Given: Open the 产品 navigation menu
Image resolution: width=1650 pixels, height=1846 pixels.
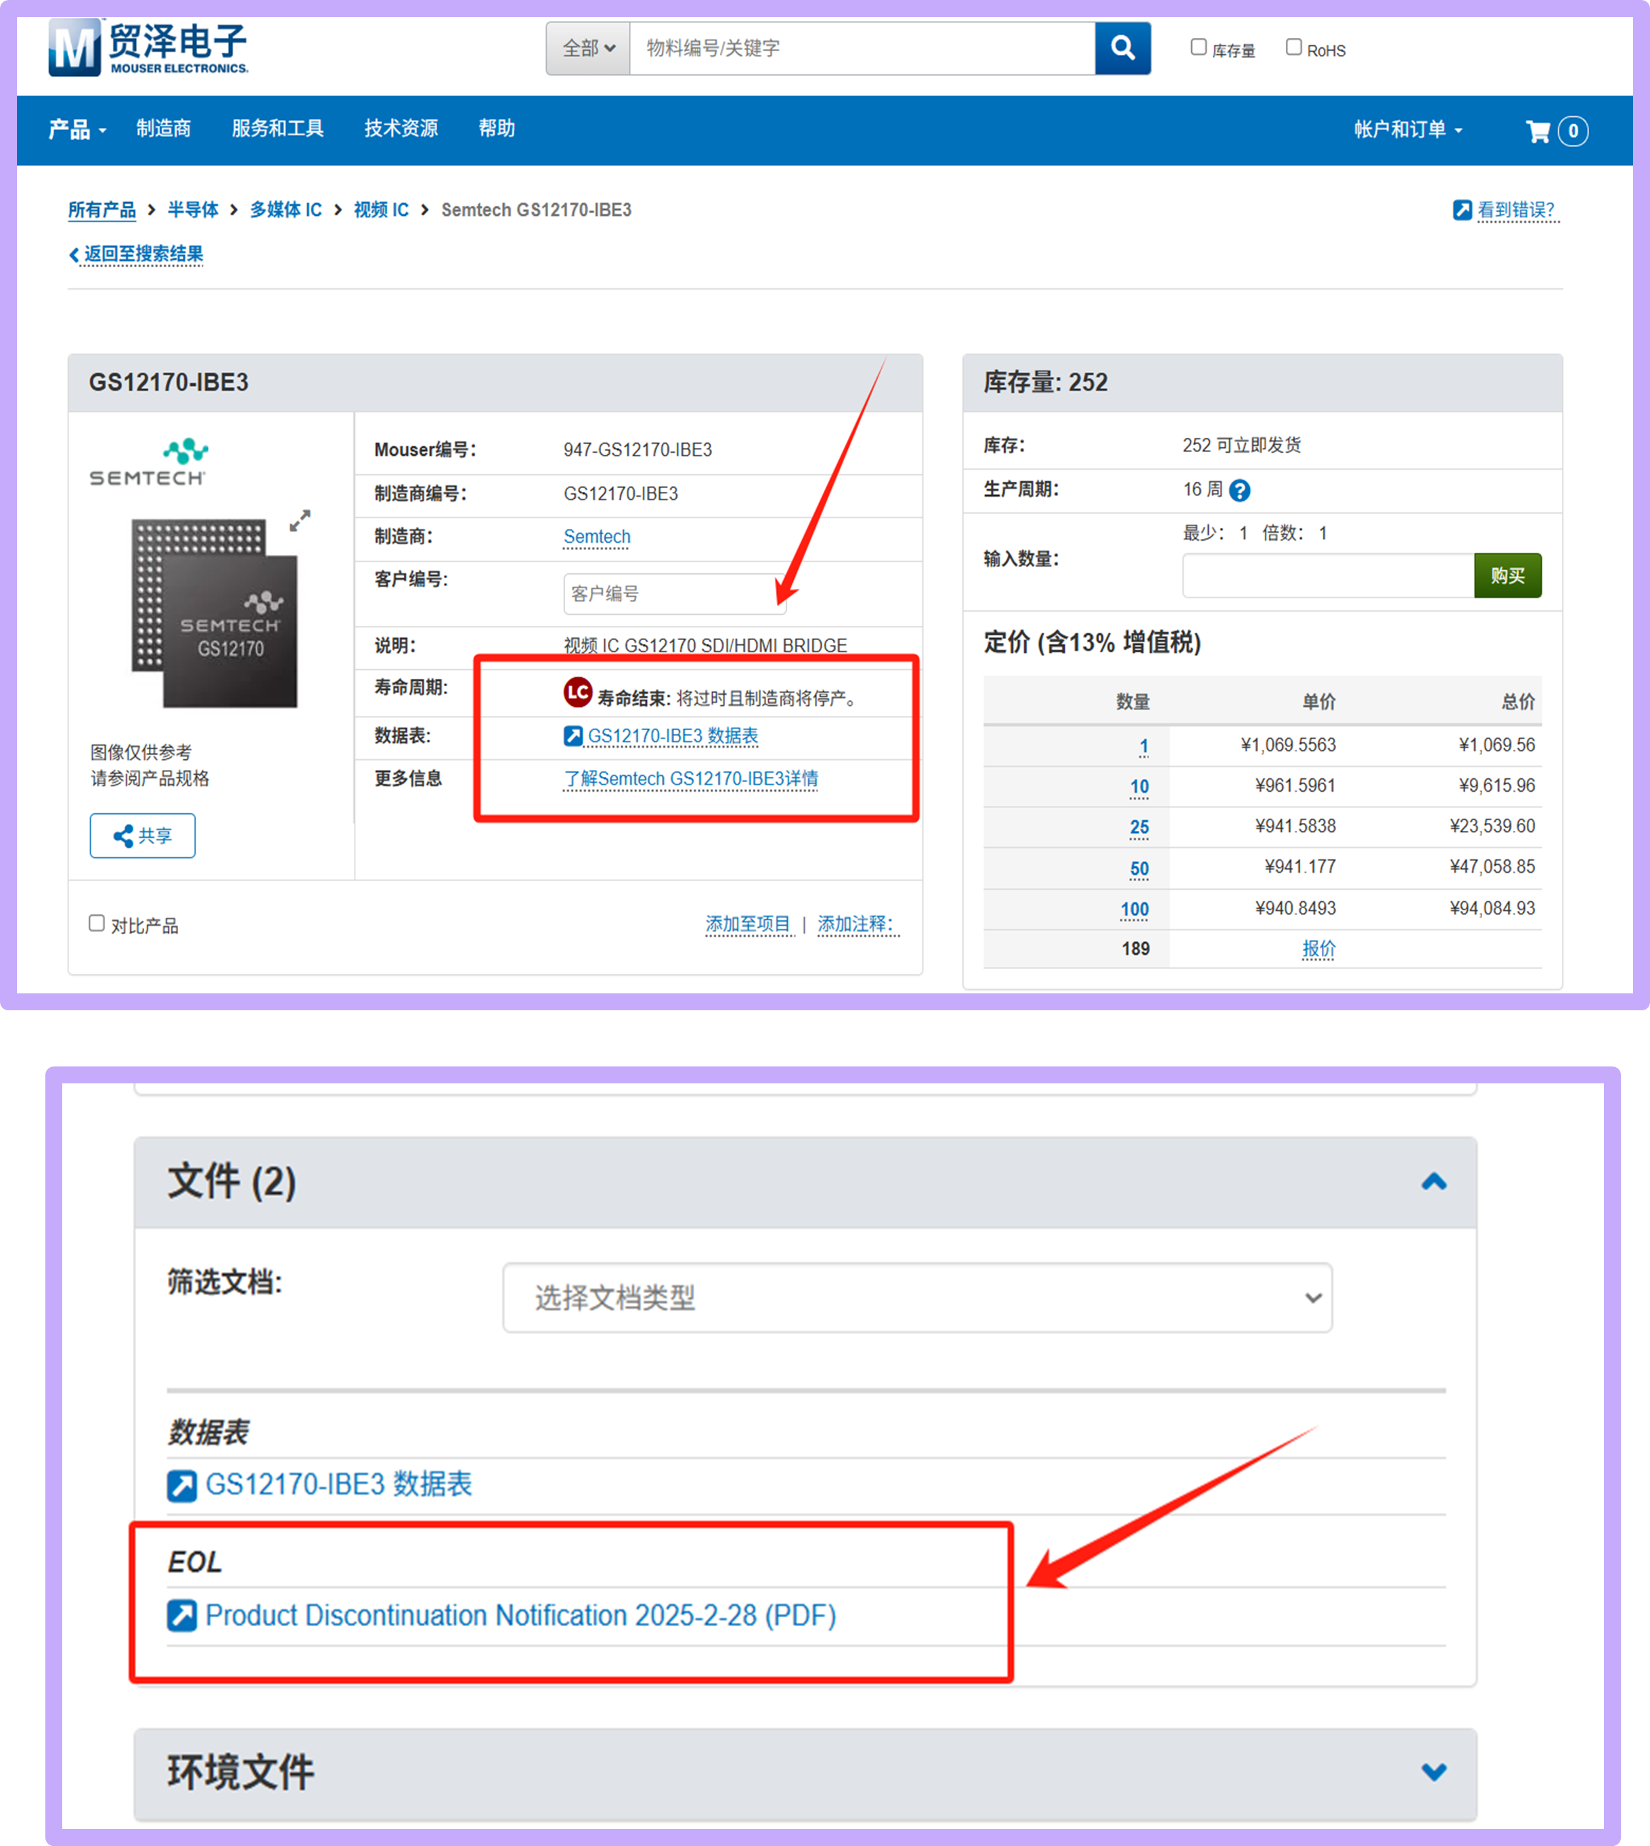Looking at the screenshot, I should click(77, 130).
